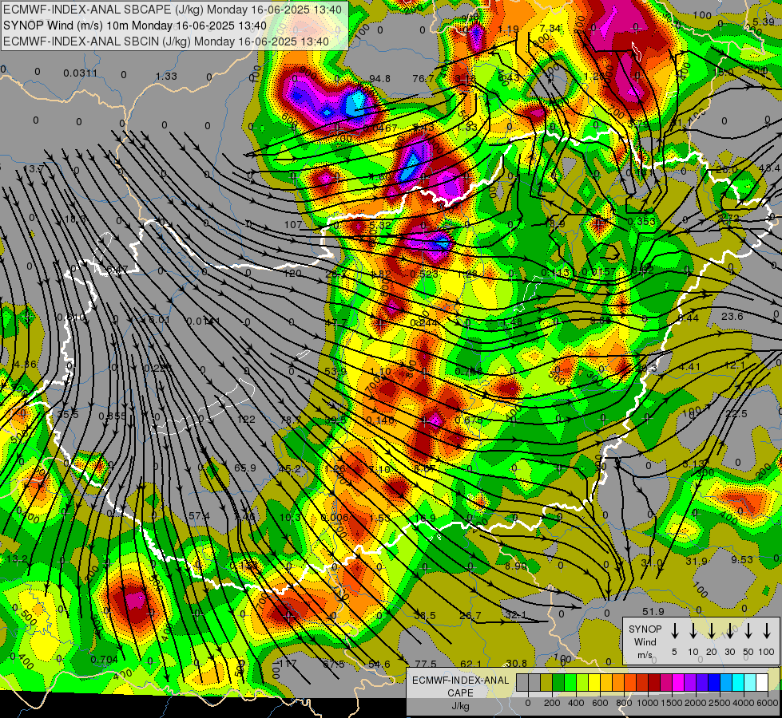
Task: Click the 77.5 value near the legend
Action: coord(426,664)
